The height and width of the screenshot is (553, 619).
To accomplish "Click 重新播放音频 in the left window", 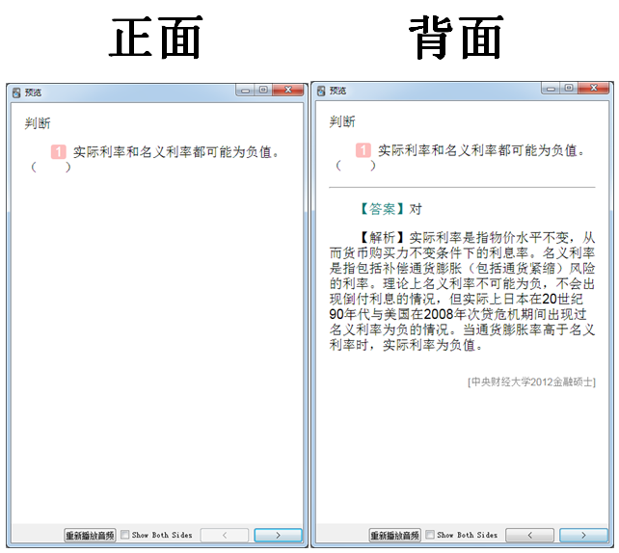I will [x=90, y=536].
